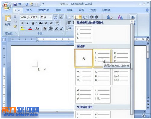151x119 pixels.
Task: Select i. ii. iii. numbering format
Action: pyautogui.click(x=102, y=95)
